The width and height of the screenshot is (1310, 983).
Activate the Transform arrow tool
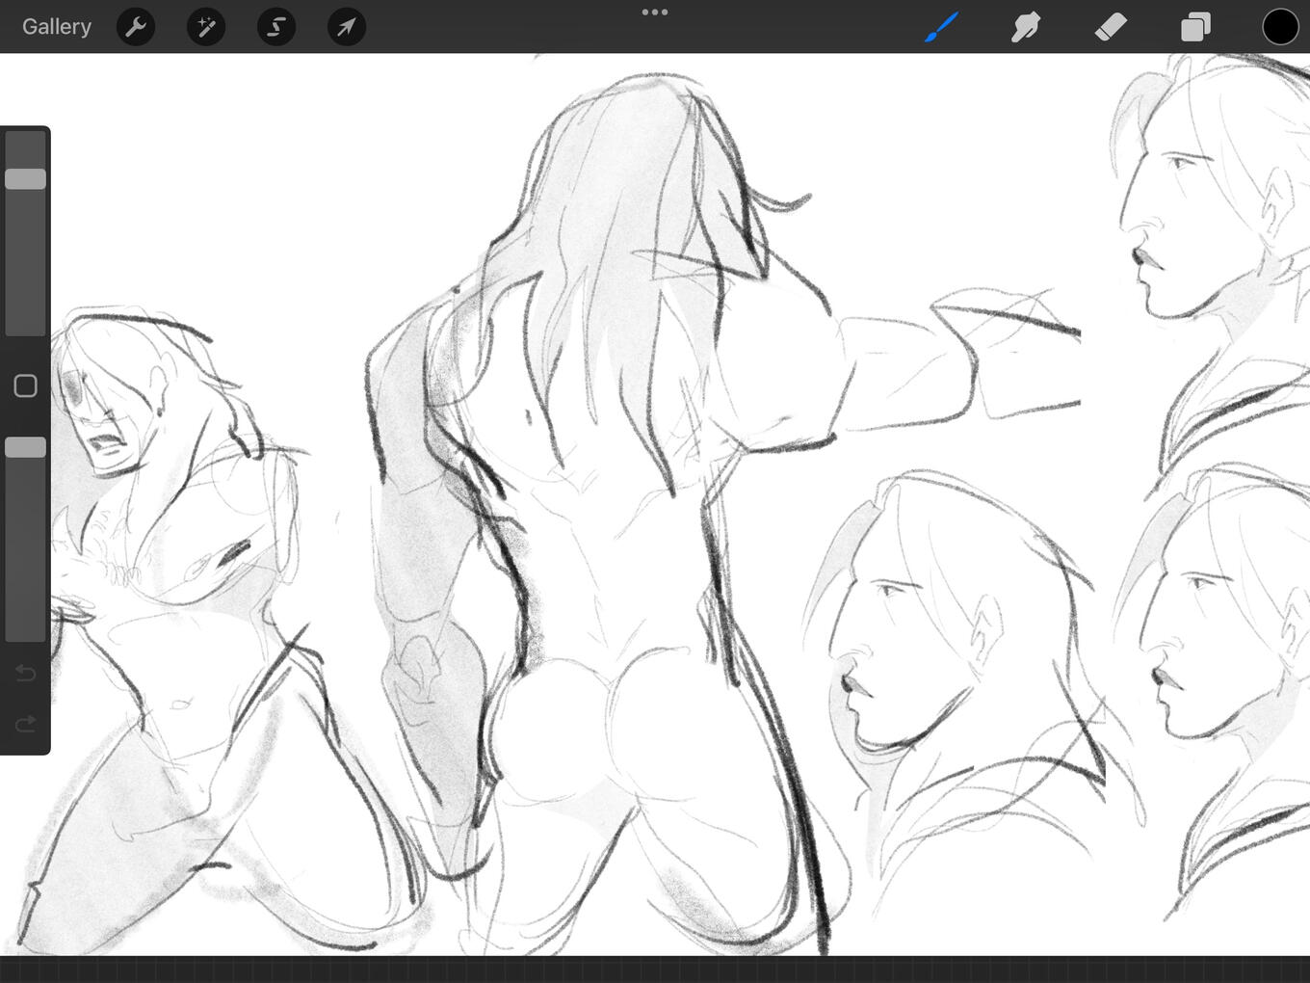(347, 27)
